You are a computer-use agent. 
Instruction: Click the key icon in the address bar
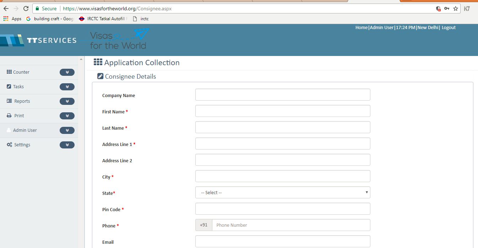coord(447,9)
